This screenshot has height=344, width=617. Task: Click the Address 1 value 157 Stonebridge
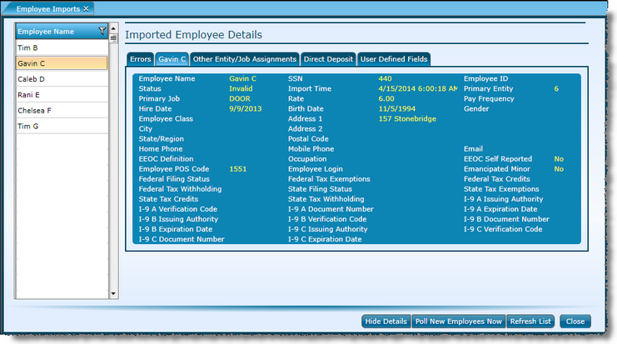[408, 118]
